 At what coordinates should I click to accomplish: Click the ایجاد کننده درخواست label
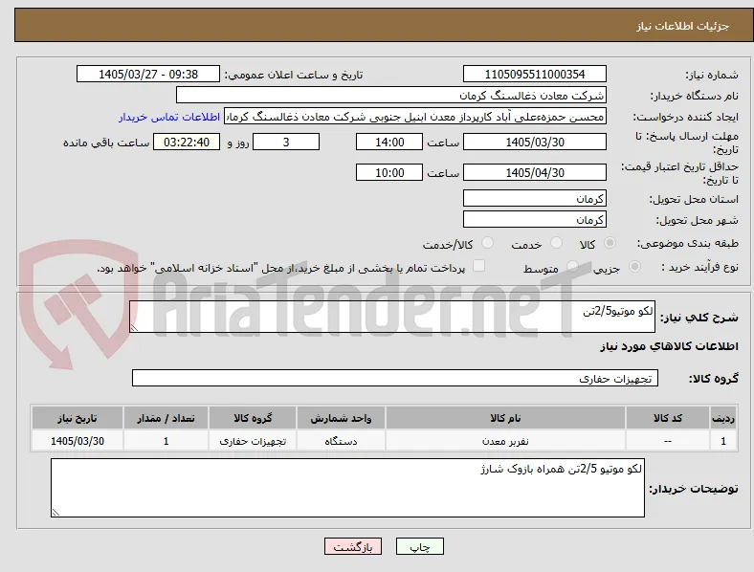point(686,118)
